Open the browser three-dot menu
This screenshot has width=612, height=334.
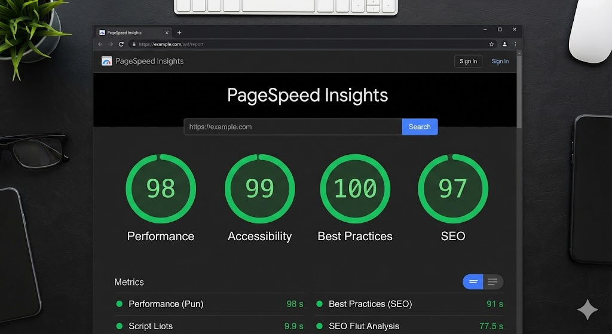pos(515,44)
